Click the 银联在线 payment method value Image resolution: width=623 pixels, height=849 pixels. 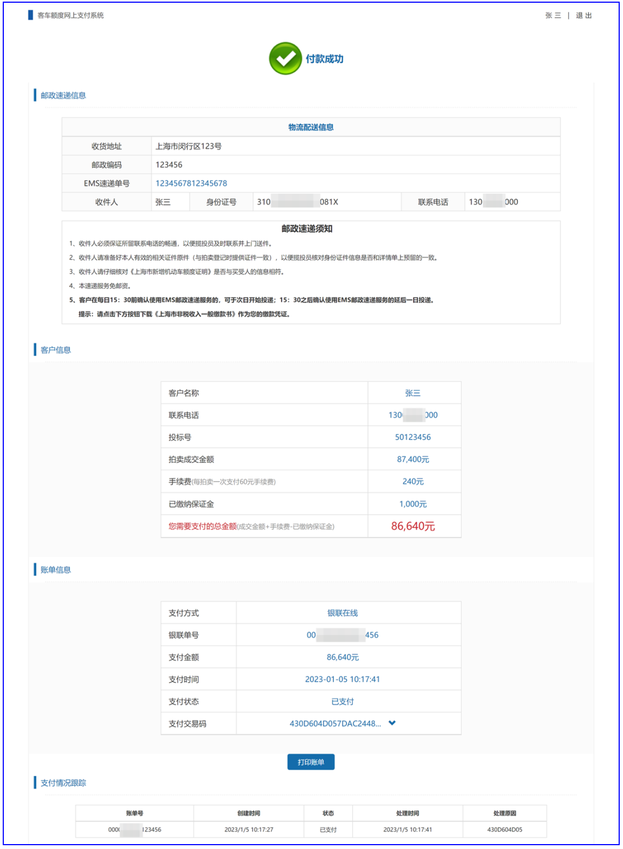pos(343,613)
